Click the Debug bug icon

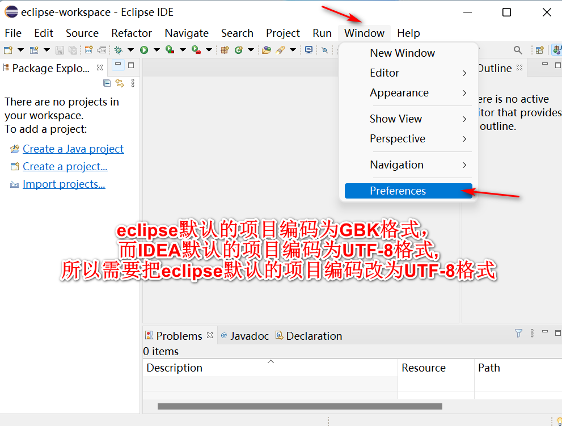point(118,50)
